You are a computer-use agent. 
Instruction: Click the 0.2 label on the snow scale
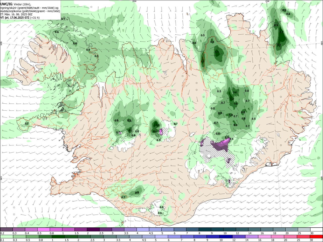click(2, 233)
